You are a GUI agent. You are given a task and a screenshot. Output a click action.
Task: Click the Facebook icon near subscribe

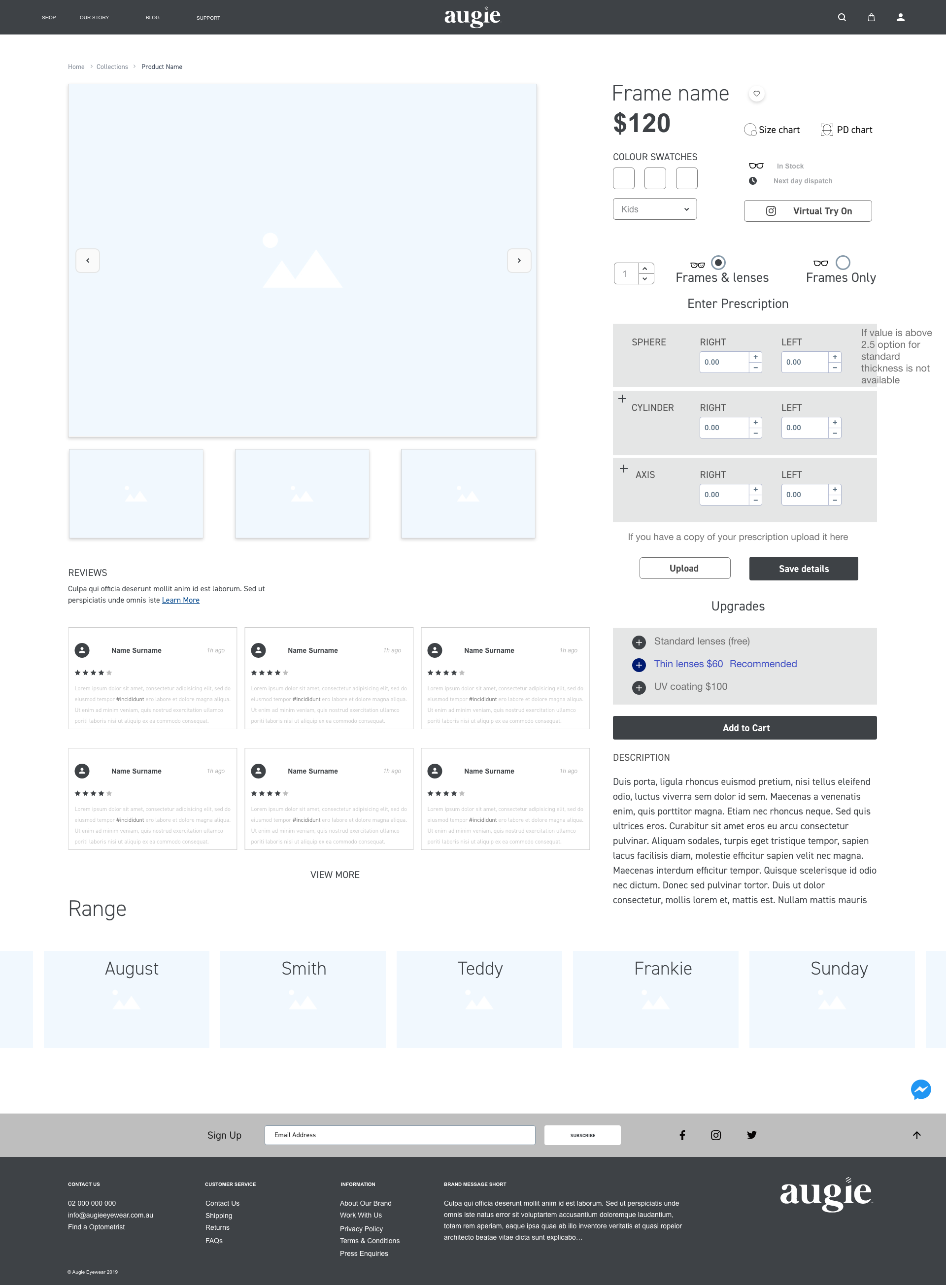682,1135
